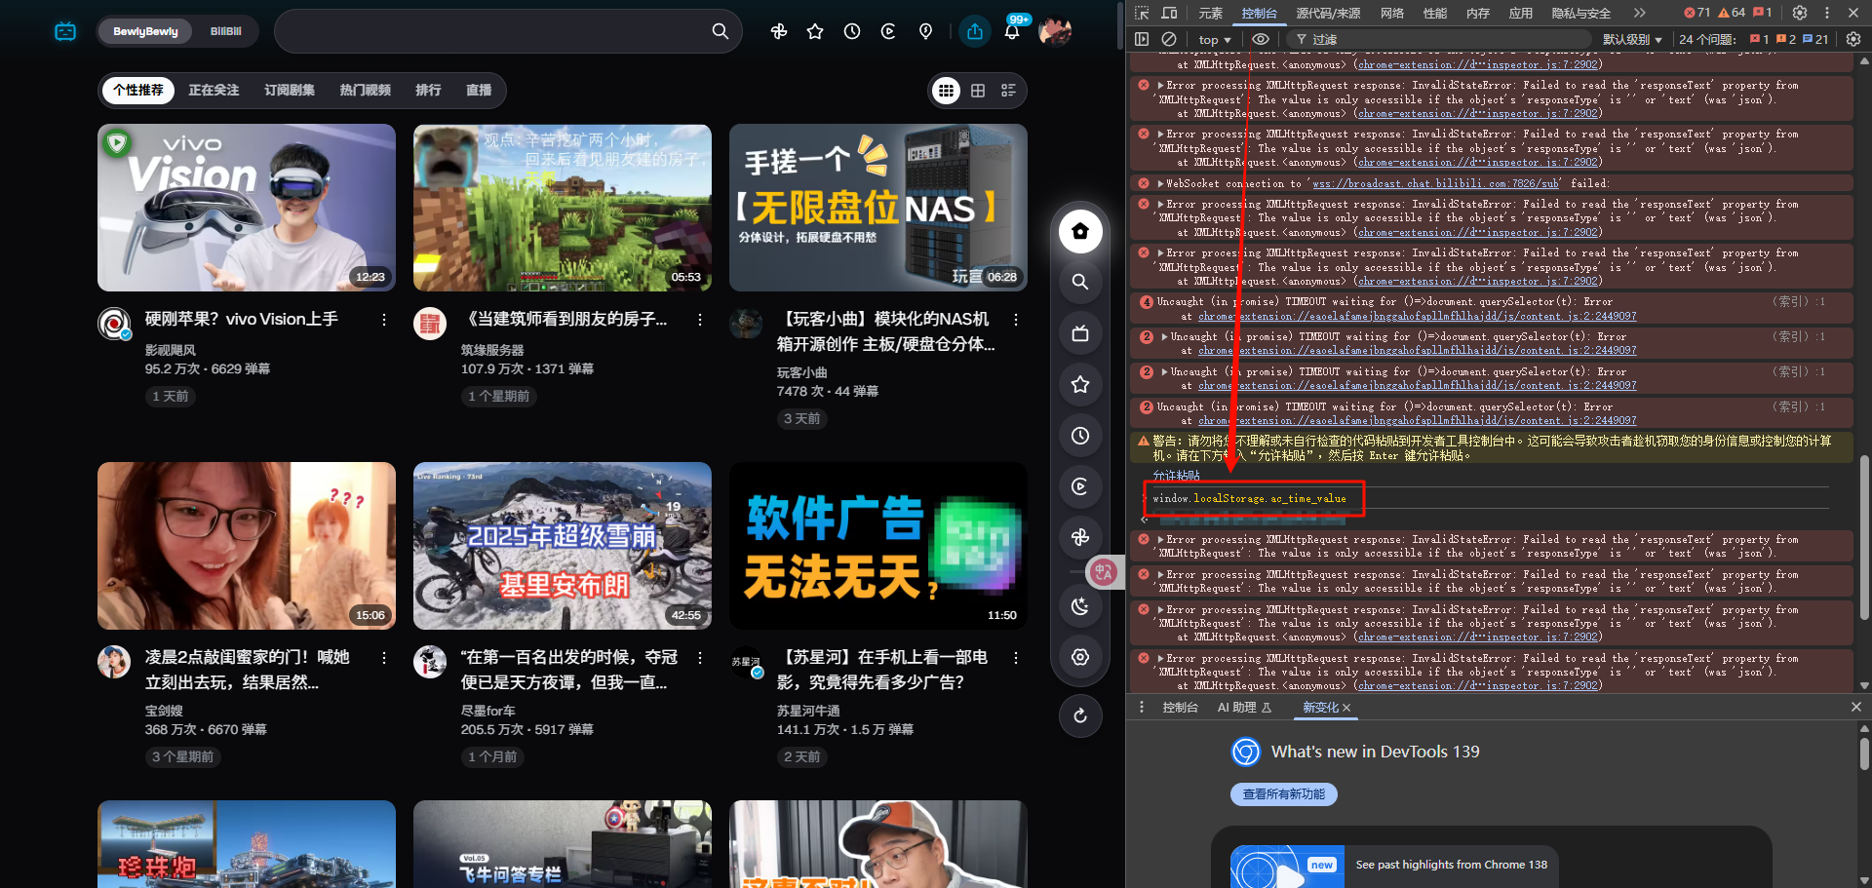Toggle dark mode moon icon in dock

[x=1080, y=606]
